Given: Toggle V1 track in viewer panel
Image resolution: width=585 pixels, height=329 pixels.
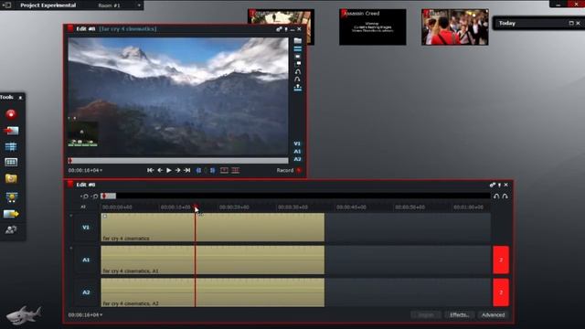Looking at the screenshot, I should click(297, 143).
